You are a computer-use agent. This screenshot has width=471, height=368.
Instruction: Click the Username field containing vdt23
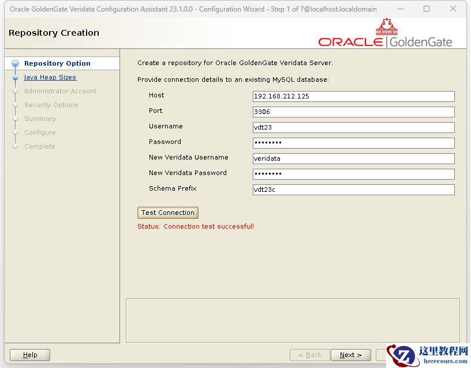353,127
